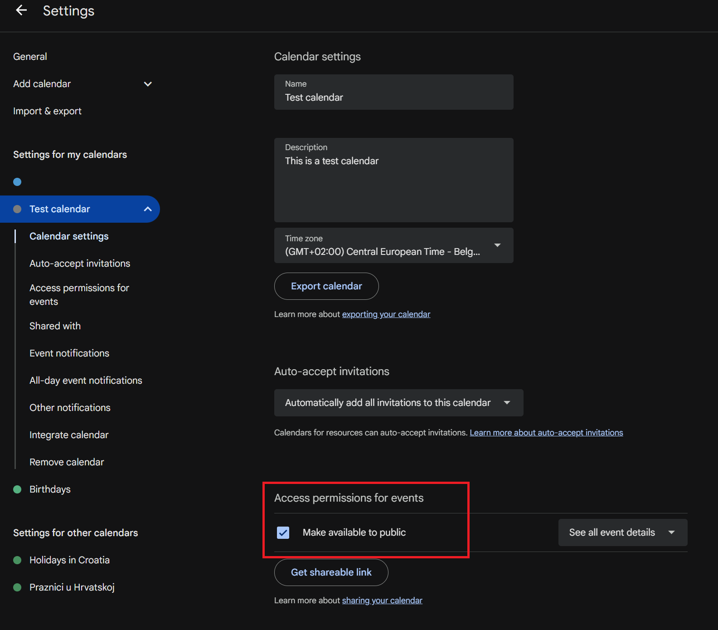Image resolution: width=718 pixels, height=630 pixels.
Task: Open General settings
Action: coord(30,57)
